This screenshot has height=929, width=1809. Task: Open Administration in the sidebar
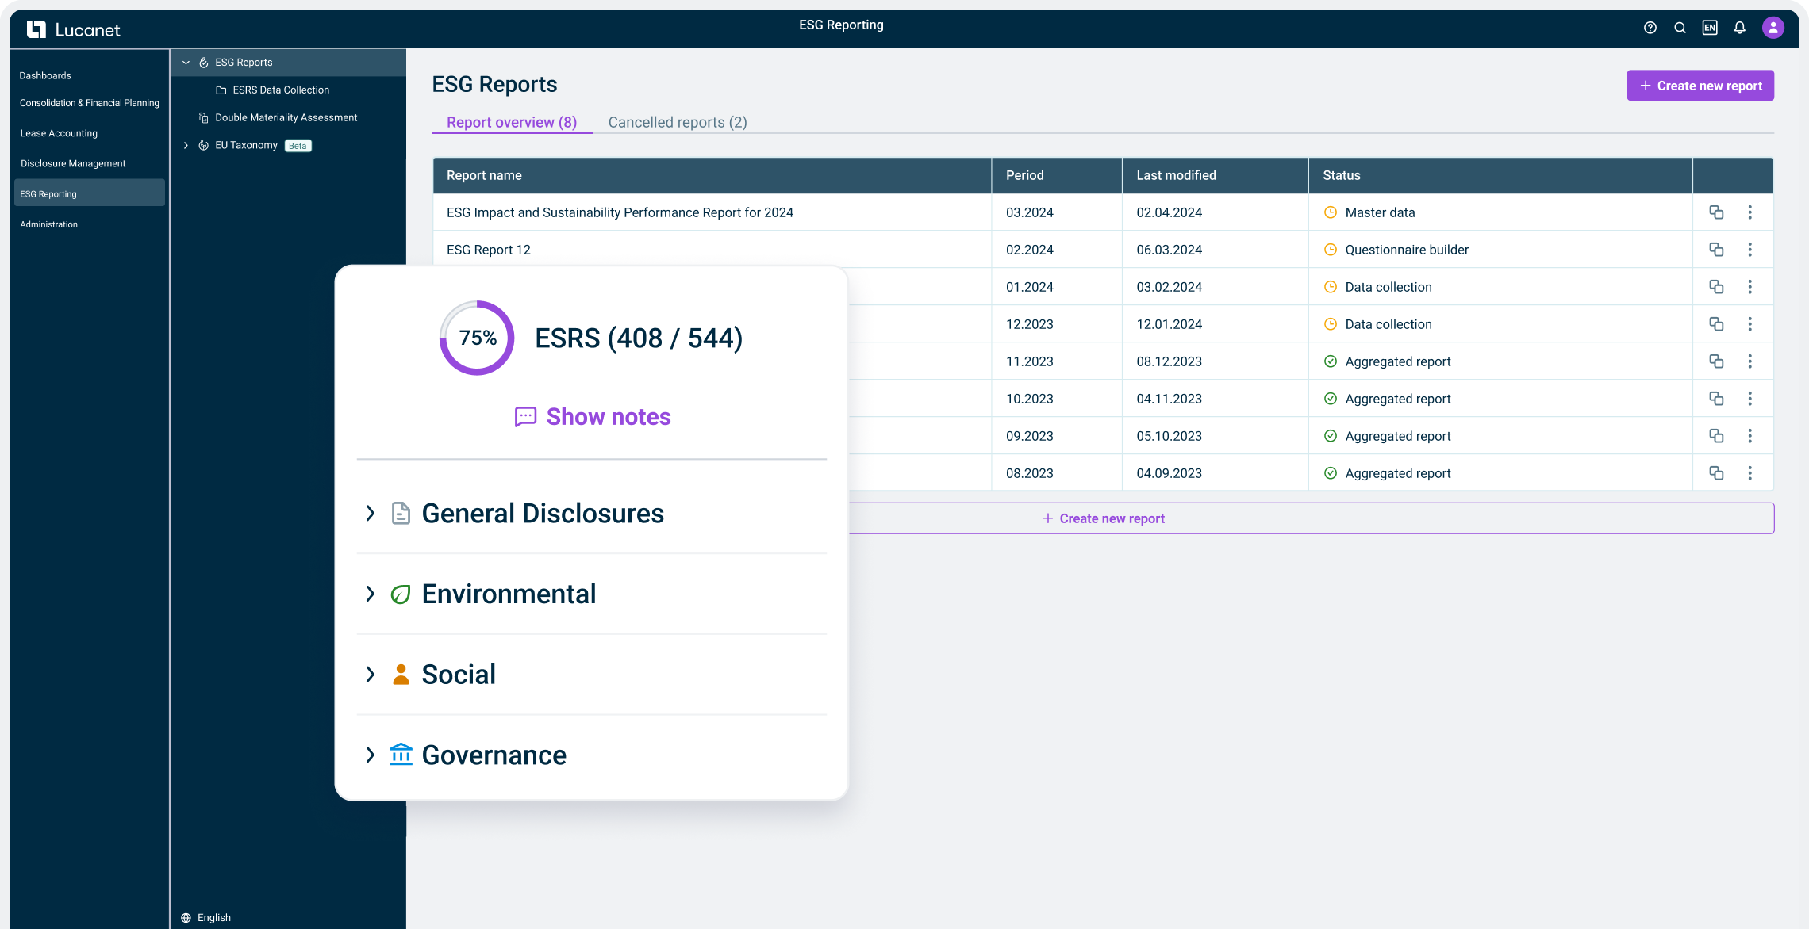(48, 224)
